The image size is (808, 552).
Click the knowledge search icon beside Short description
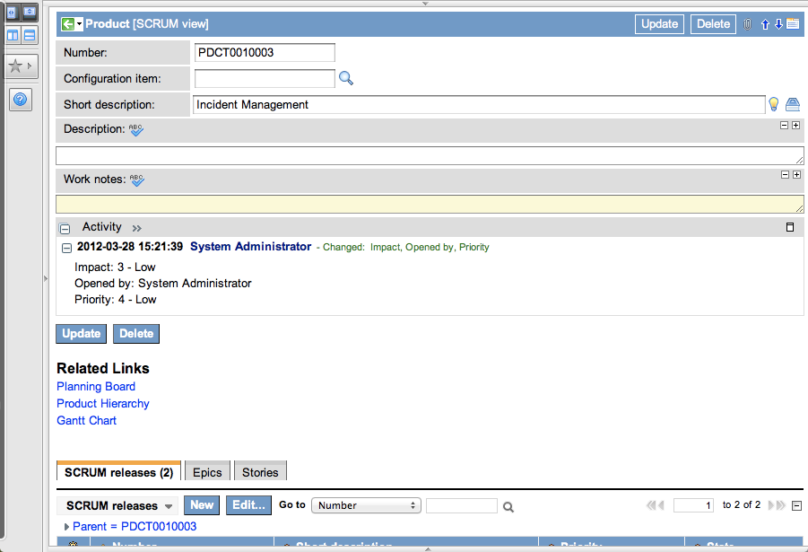point(793,105)
